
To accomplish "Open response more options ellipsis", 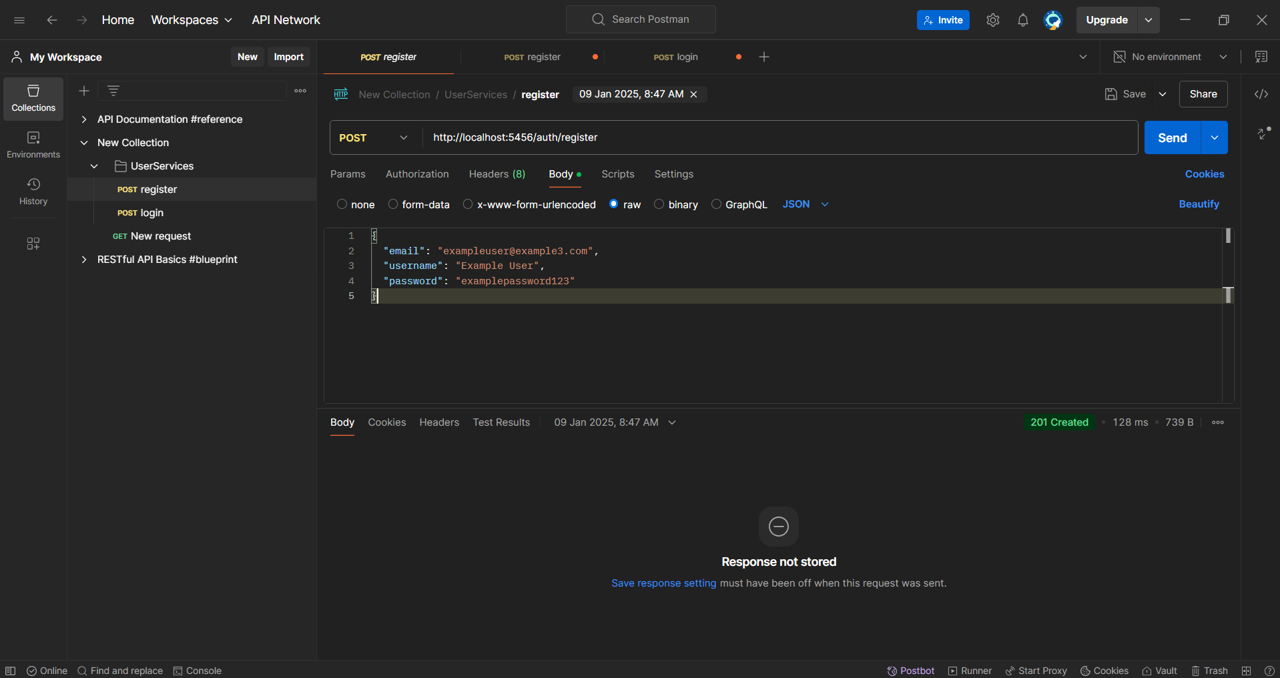I will pos(1218,422).
